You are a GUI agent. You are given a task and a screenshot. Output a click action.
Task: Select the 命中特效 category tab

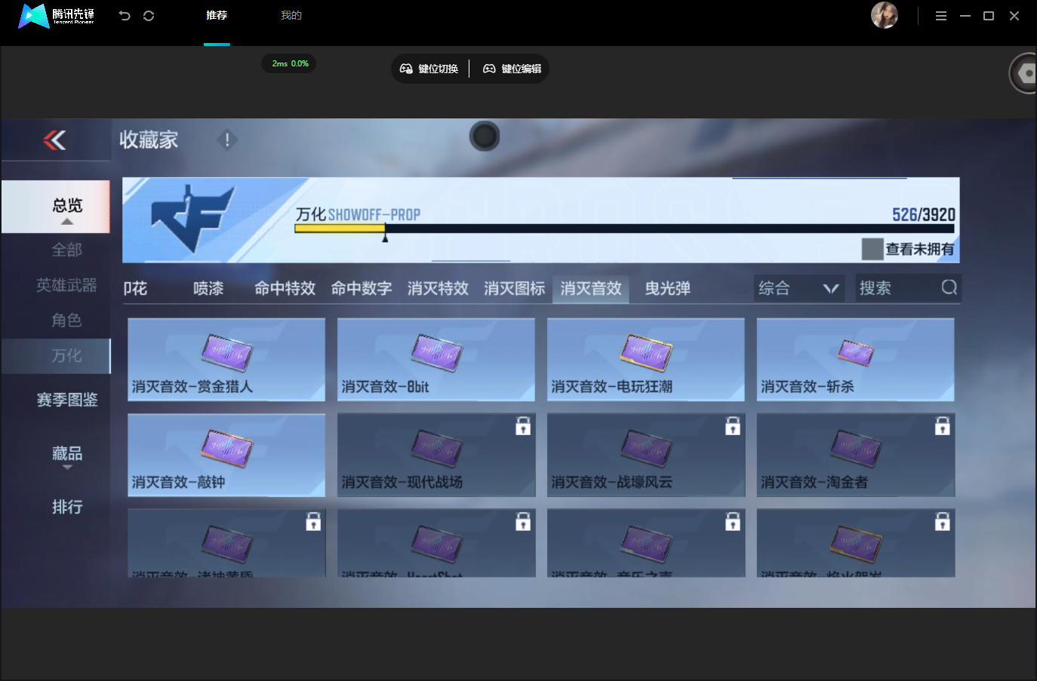coord(285,288)
